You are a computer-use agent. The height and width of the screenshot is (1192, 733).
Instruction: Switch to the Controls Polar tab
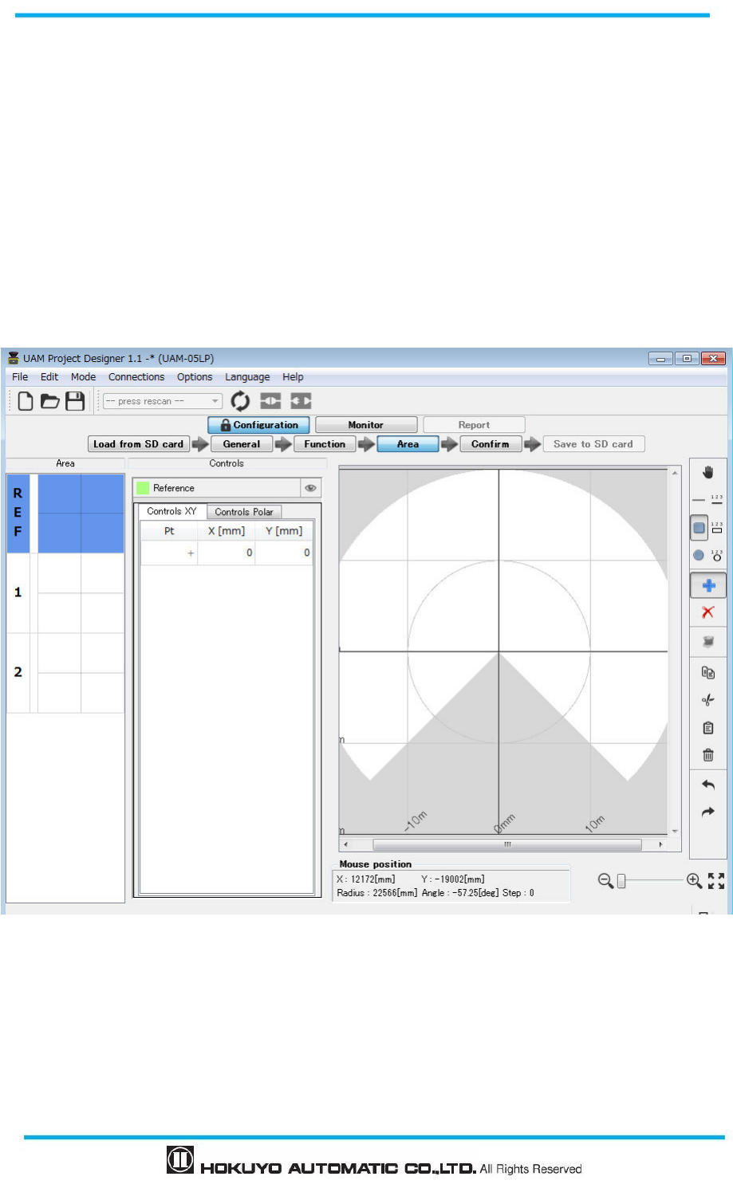coord(244,512)
